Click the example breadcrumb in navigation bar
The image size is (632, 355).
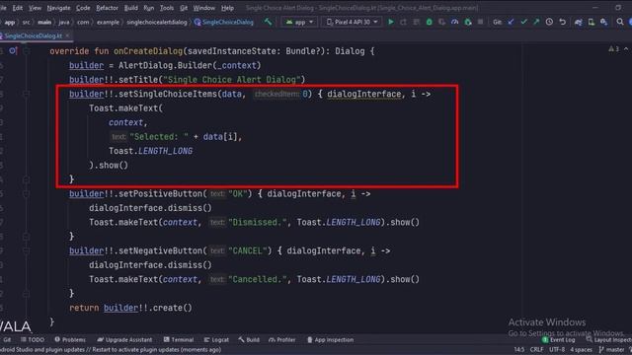click(x=108, y=22)
